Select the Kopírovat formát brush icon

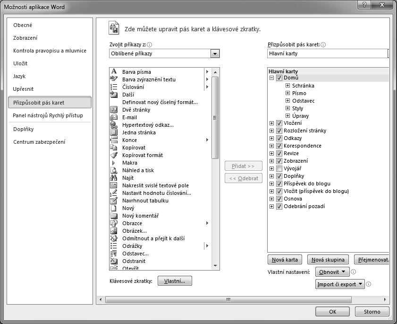(114, 155)
